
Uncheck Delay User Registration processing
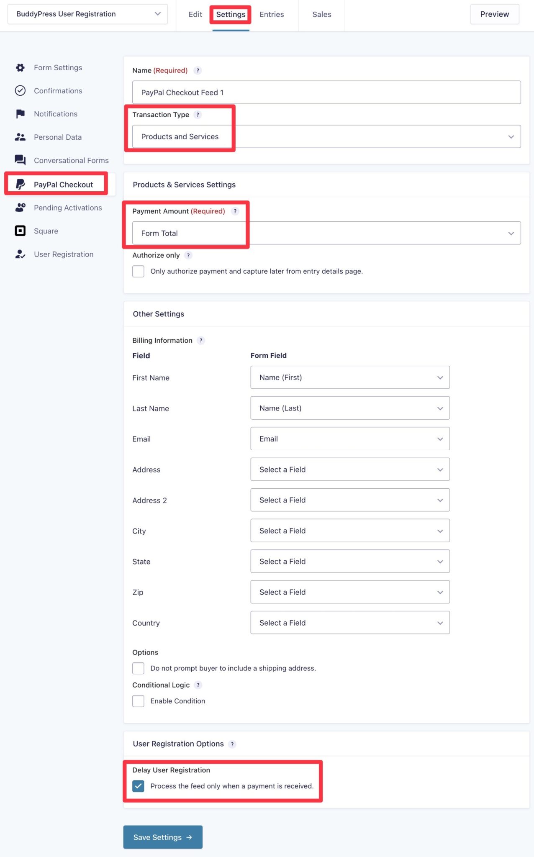click(138, 786)
